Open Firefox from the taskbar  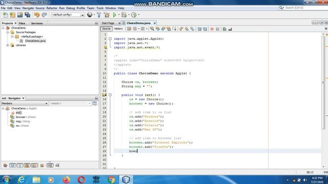click(66, 179)
